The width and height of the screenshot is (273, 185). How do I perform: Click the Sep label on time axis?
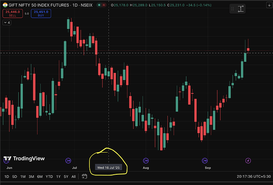click(208, 168)
